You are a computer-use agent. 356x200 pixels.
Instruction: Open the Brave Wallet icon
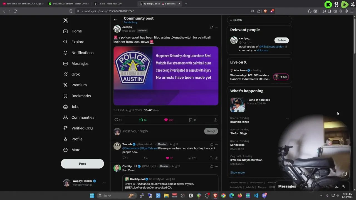pos(335,11)
